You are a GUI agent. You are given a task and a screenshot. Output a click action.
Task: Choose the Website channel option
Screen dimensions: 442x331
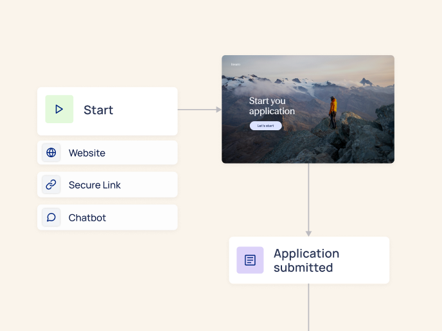[x=87, y=153]
